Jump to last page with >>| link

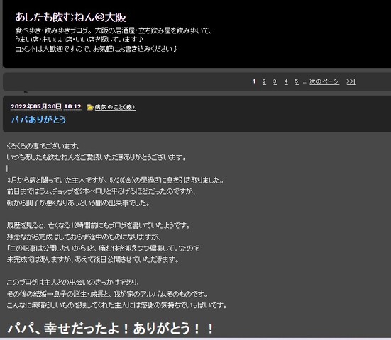(351, 81)
